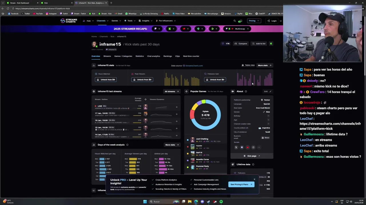
Task: Open the Clips tab
Action: (x=177, y=56)
